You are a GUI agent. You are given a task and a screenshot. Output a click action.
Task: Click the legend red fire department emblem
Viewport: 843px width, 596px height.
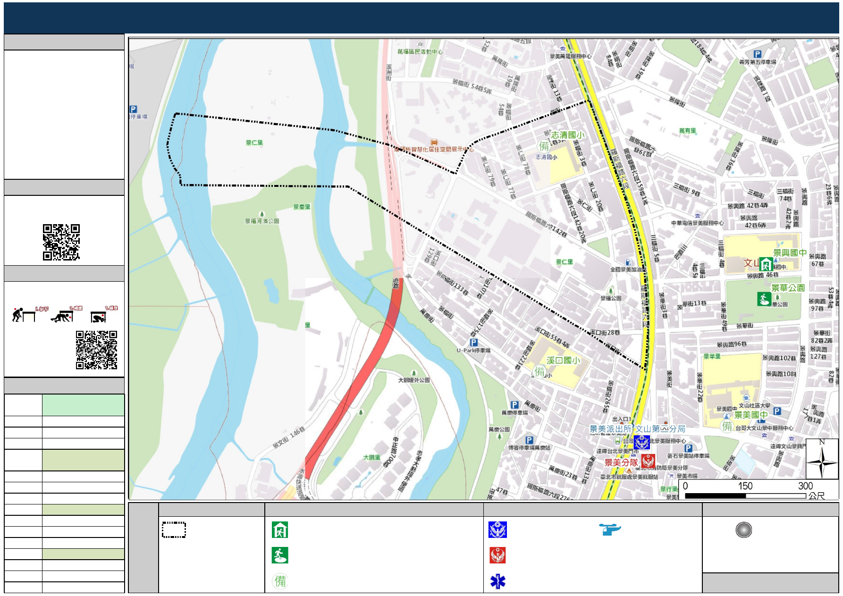coord(497,555)
